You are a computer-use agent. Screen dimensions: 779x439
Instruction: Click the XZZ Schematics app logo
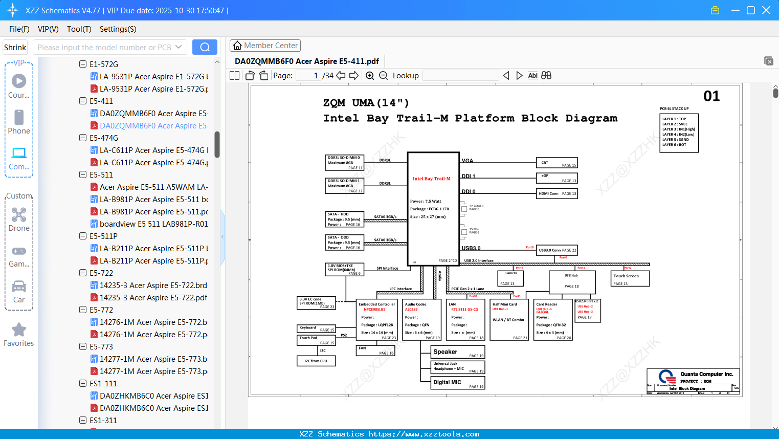tap(12, 10)
